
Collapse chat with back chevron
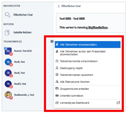(x=59, y=6)
